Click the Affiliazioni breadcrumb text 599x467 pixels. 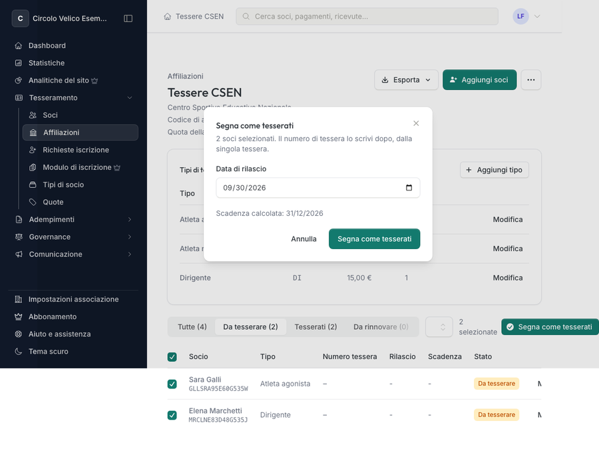tap(185, 76)
